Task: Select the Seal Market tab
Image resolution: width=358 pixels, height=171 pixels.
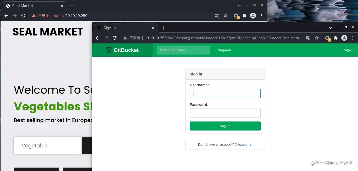Action: click(34, 6)
